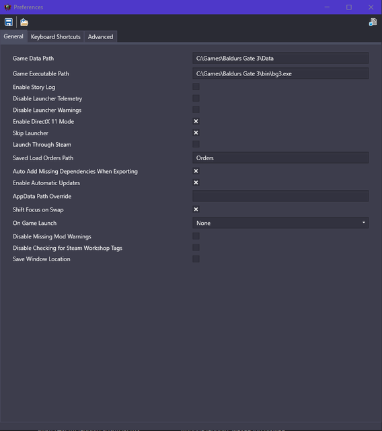The width and height of the screenshot is (382, 431).
Task: Click the documents icon at top right
Action: [x=373, y=22]
